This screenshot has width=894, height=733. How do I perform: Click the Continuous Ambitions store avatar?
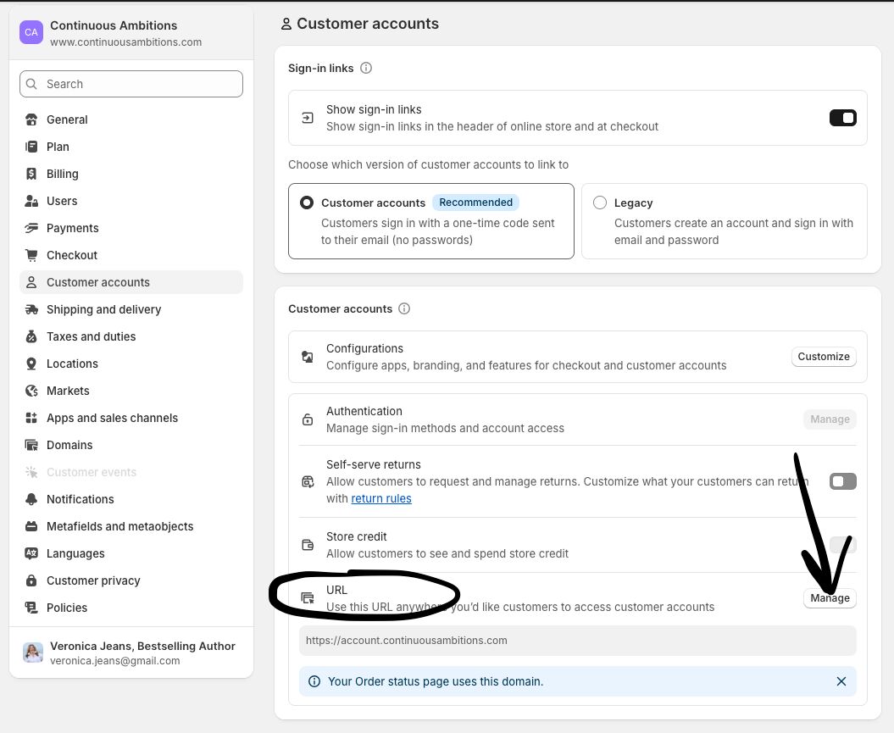tap(31, 33)
